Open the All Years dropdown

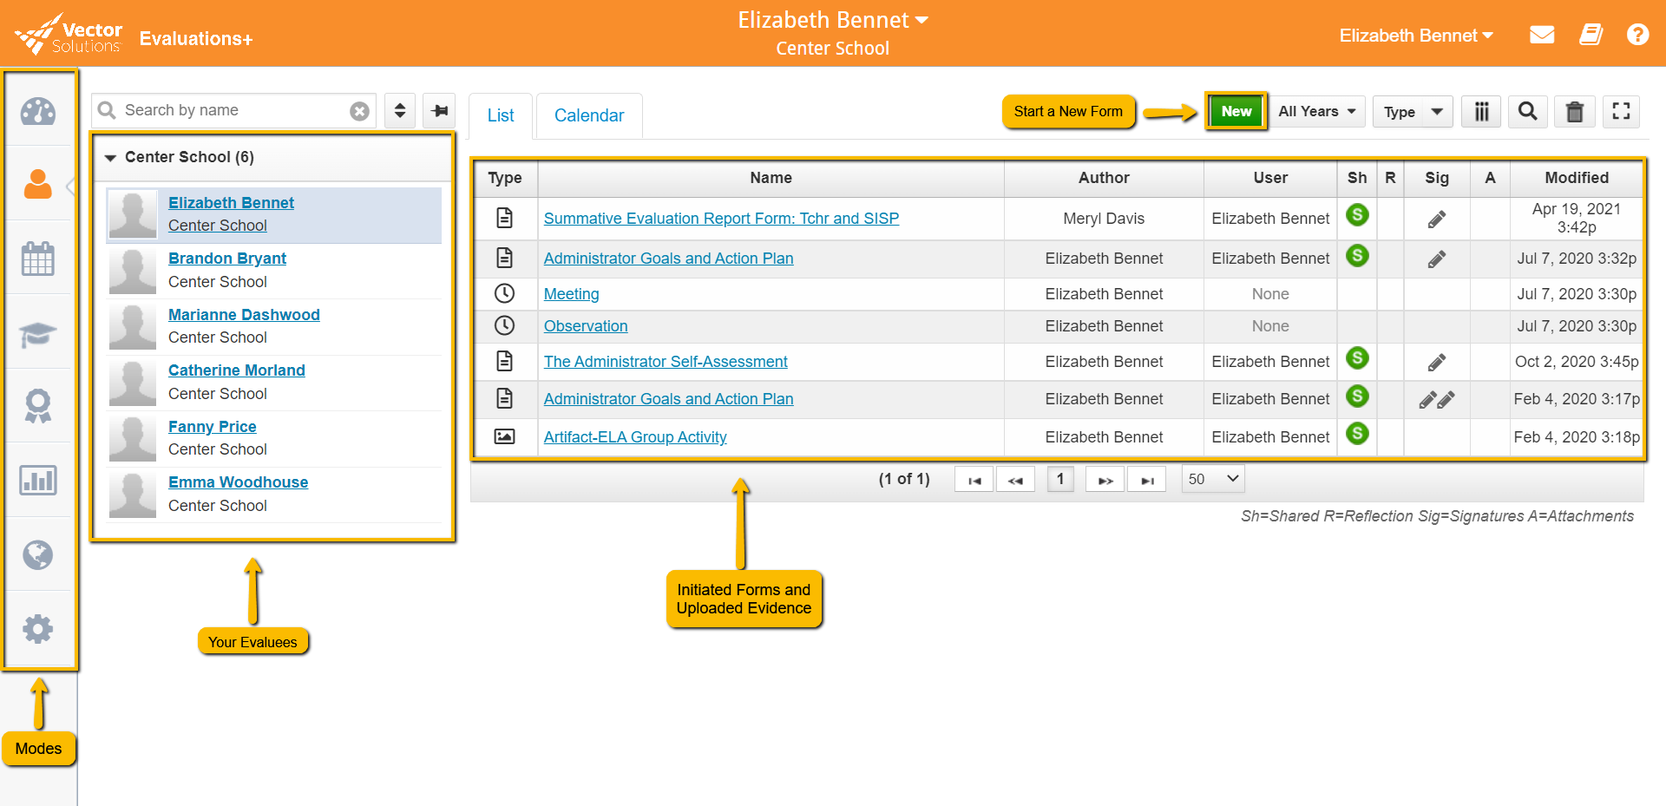[1316, 111]
